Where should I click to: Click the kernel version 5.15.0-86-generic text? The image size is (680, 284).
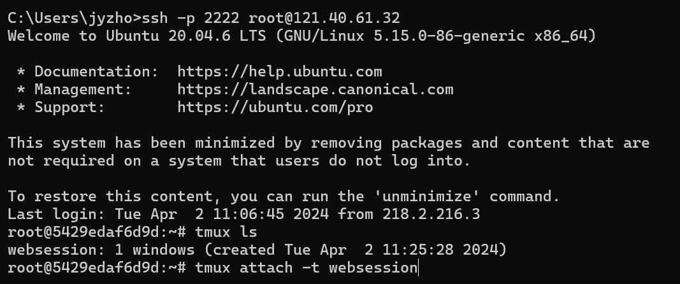449,36
